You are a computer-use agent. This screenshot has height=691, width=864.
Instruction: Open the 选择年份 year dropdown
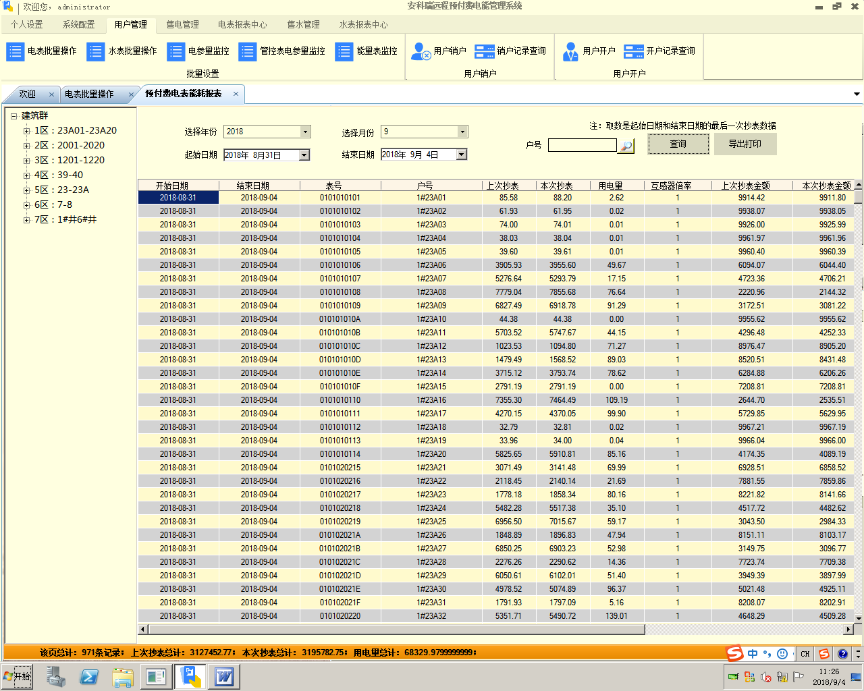pos(305,132)
